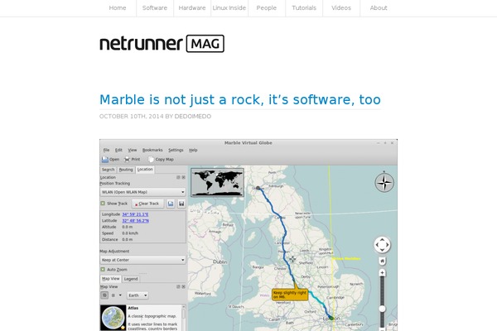The height and width of the screenshot is (331, 497).
Task: Click the Open toolbar icon in Marble
Action: point(105,160)
